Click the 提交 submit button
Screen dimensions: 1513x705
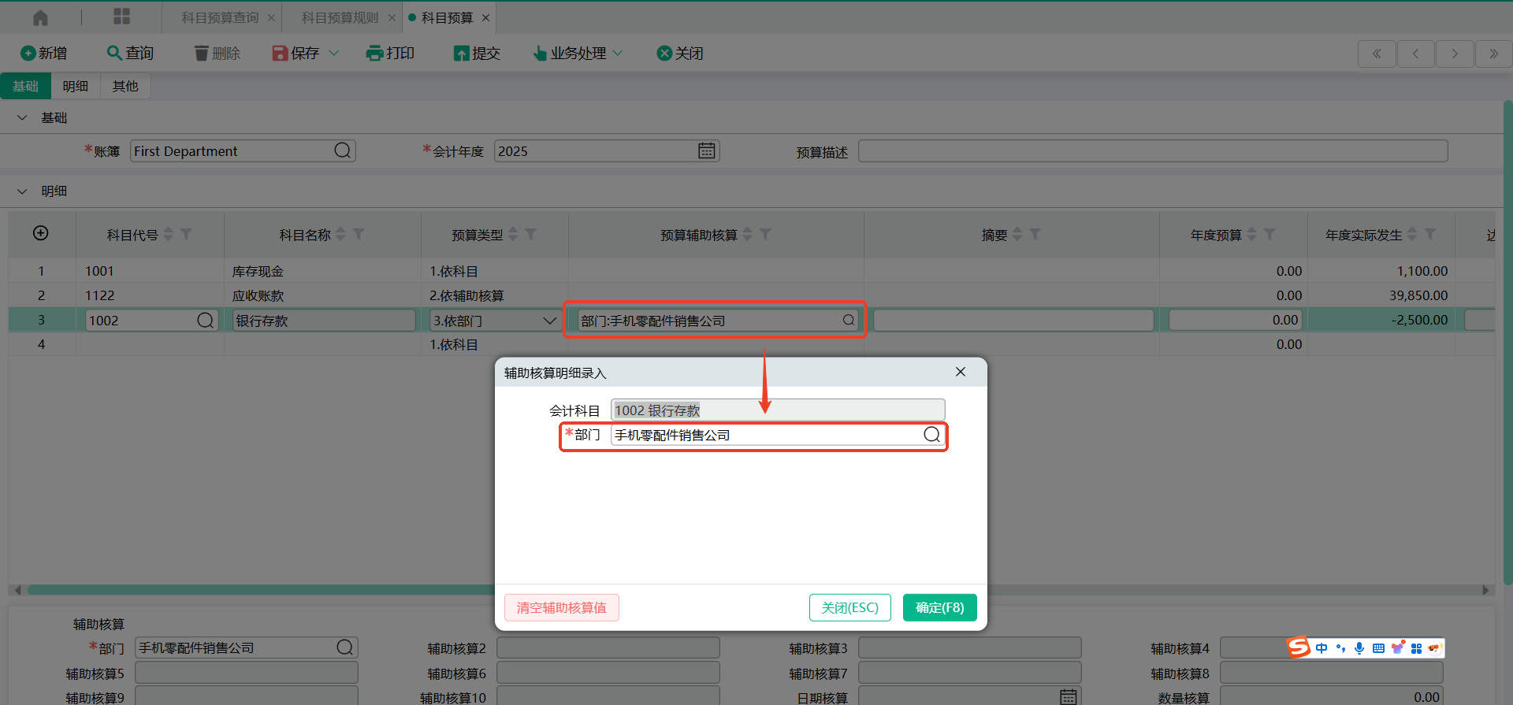tap(477, 53)
